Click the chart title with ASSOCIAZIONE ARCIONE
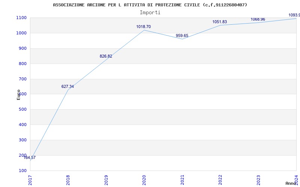 [150, 5]
